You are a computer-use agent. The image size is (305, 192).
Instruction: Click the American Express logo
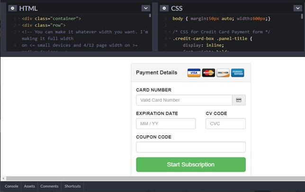click(238, 73)
